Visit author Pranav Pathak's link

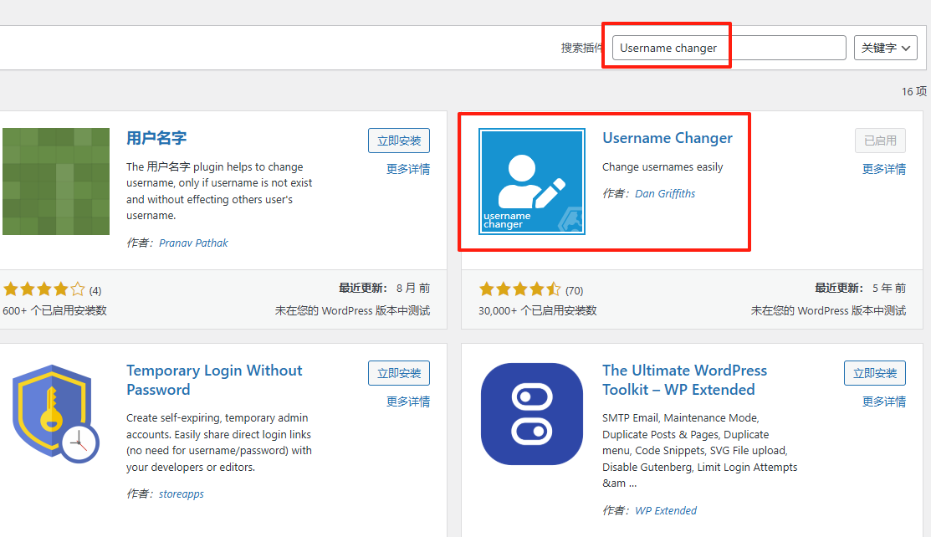(x=193, y=243)
